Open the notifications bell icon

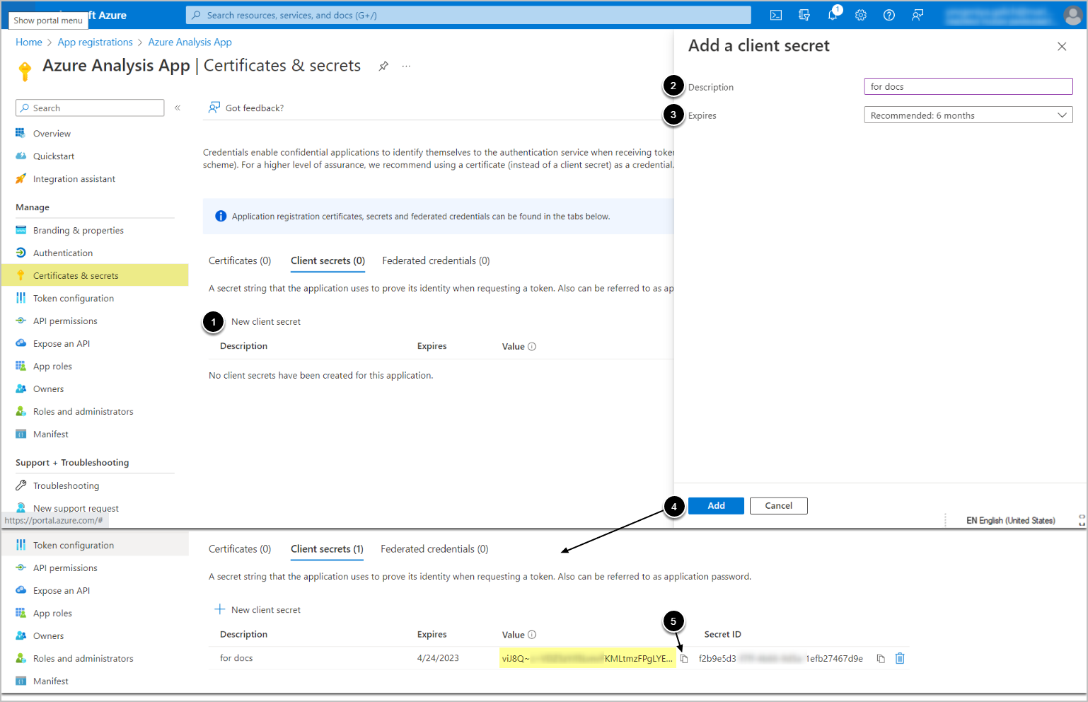[x=833, y=15]
